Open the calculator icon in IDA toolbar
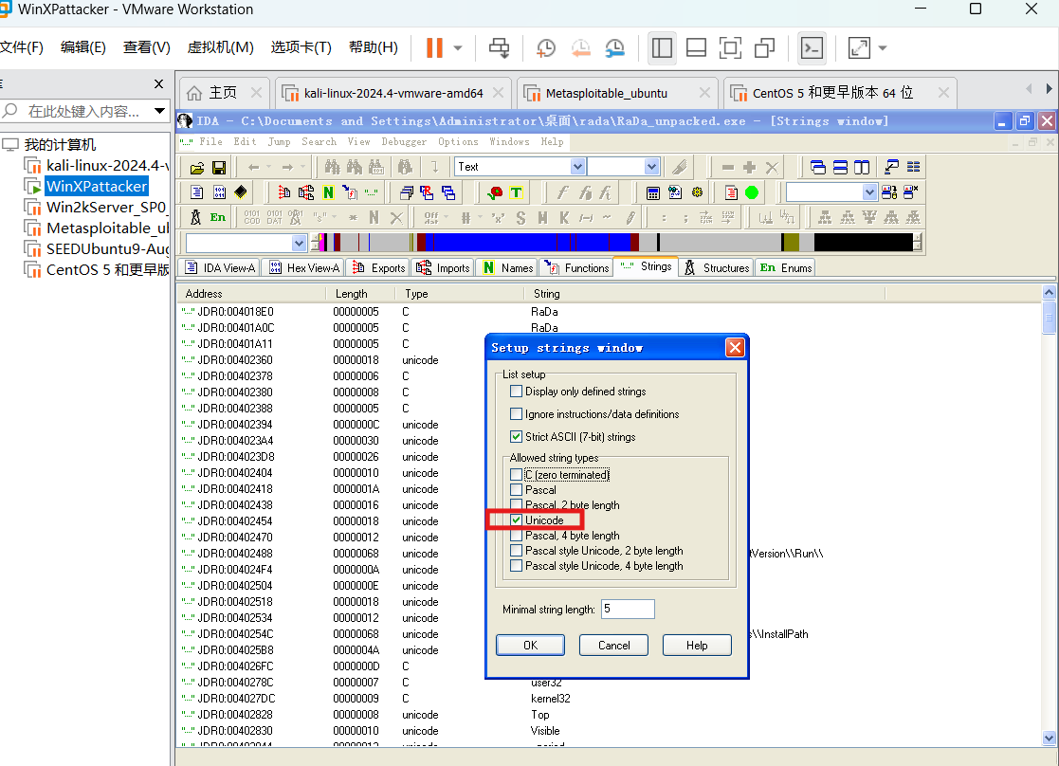1059x766 pixels. click(x=653, y=192)
